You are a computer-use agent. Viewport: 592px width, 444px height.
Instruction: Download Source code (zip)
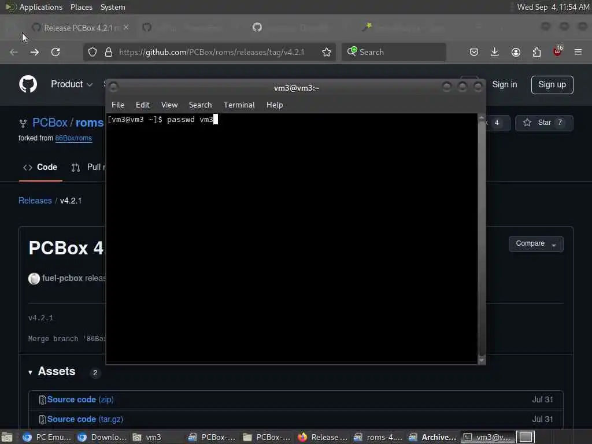tap(80, 399)
